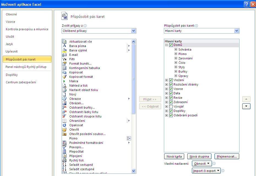
Task: Open the Import či export dropdown
Action: pyautogui.click(x=206, y=171)
